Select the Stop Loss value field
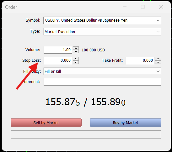 (x=58, y=60)
